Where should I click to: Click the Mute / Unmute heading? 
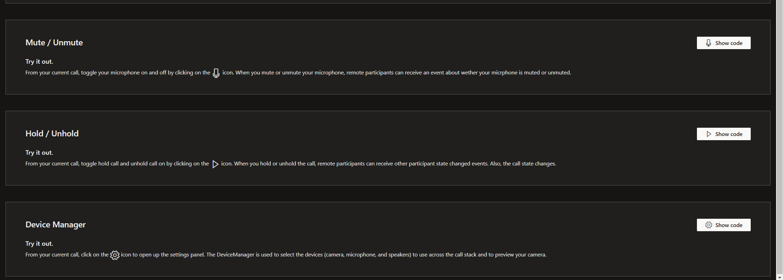(x=54, y=43)
